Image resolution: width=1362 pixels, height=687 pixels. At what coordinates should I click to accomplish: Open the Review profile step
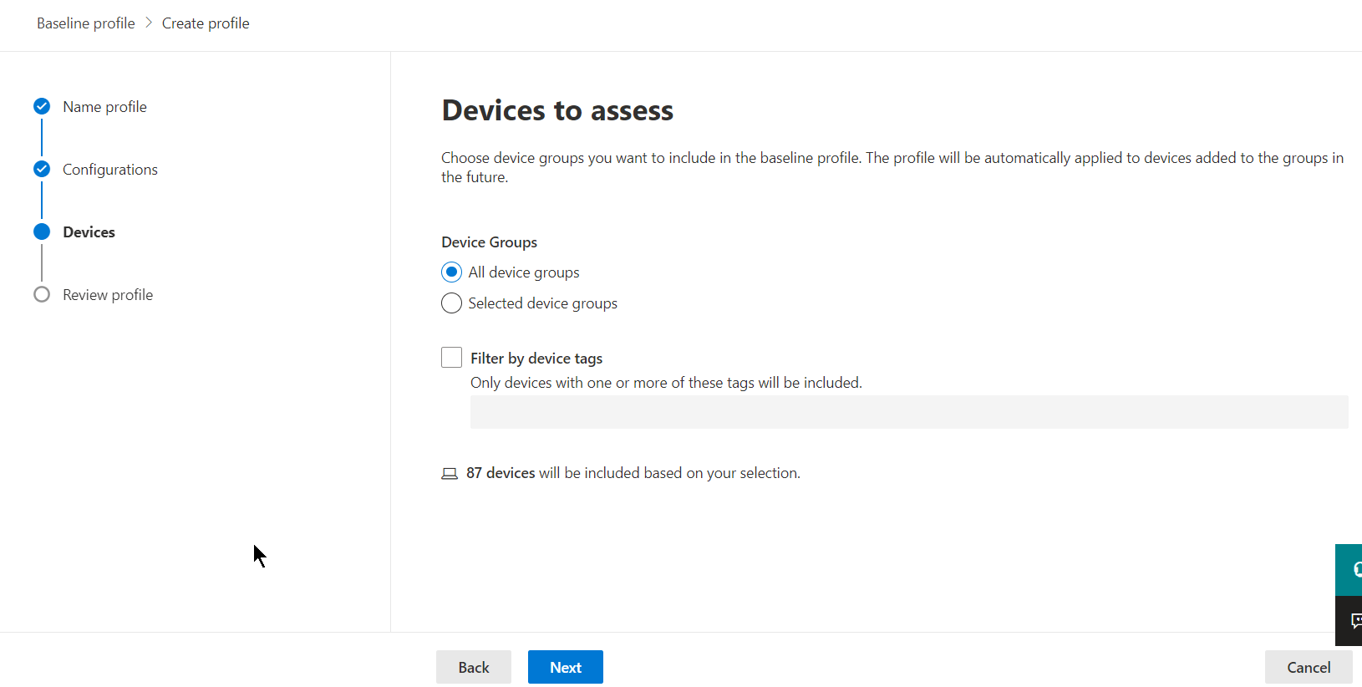click(108, 295)
